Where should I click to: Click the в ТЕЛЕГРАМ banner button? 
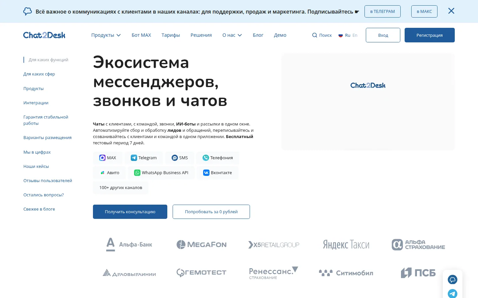pyautogui.click(x=382, y=11)
